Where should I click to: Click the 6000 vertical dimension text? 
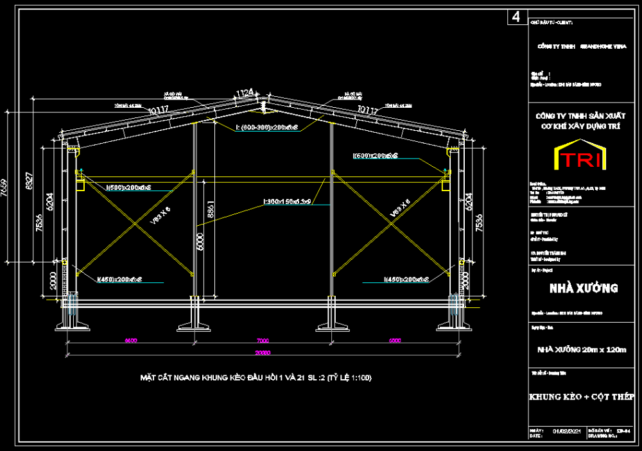[200, 242]
